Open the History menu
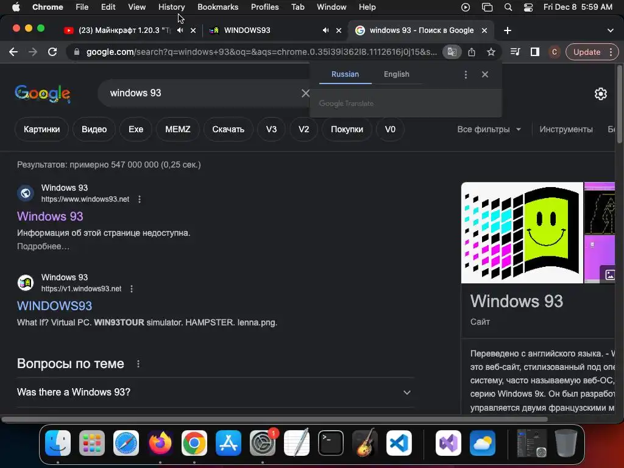This screenshot has height=468, width=624. (x=171, y=7)
